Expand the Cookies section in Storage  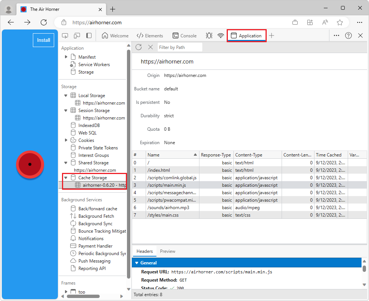pyautogui.click(x=66, y=140)
